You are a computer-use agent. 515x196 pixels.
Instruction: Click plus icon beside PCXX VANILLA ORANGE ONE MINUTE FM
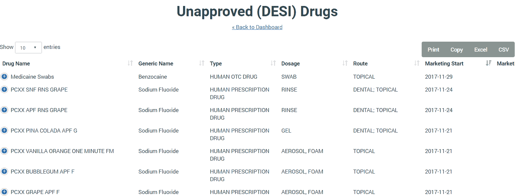(x=4, y=151)
